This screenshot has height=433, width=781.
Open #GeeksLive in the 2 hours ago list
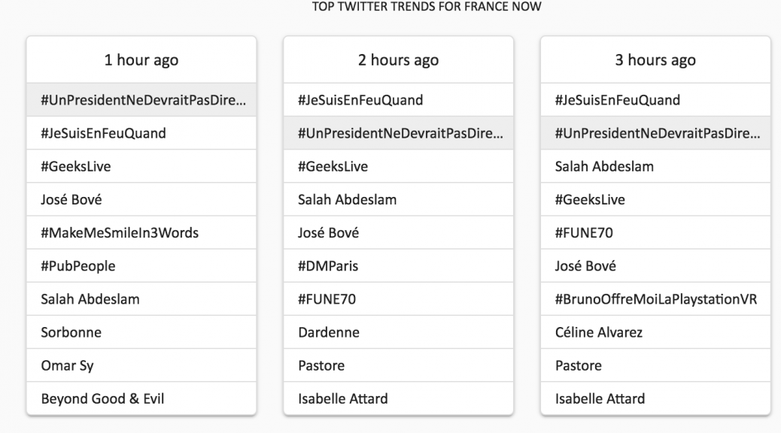coord(333,166)
